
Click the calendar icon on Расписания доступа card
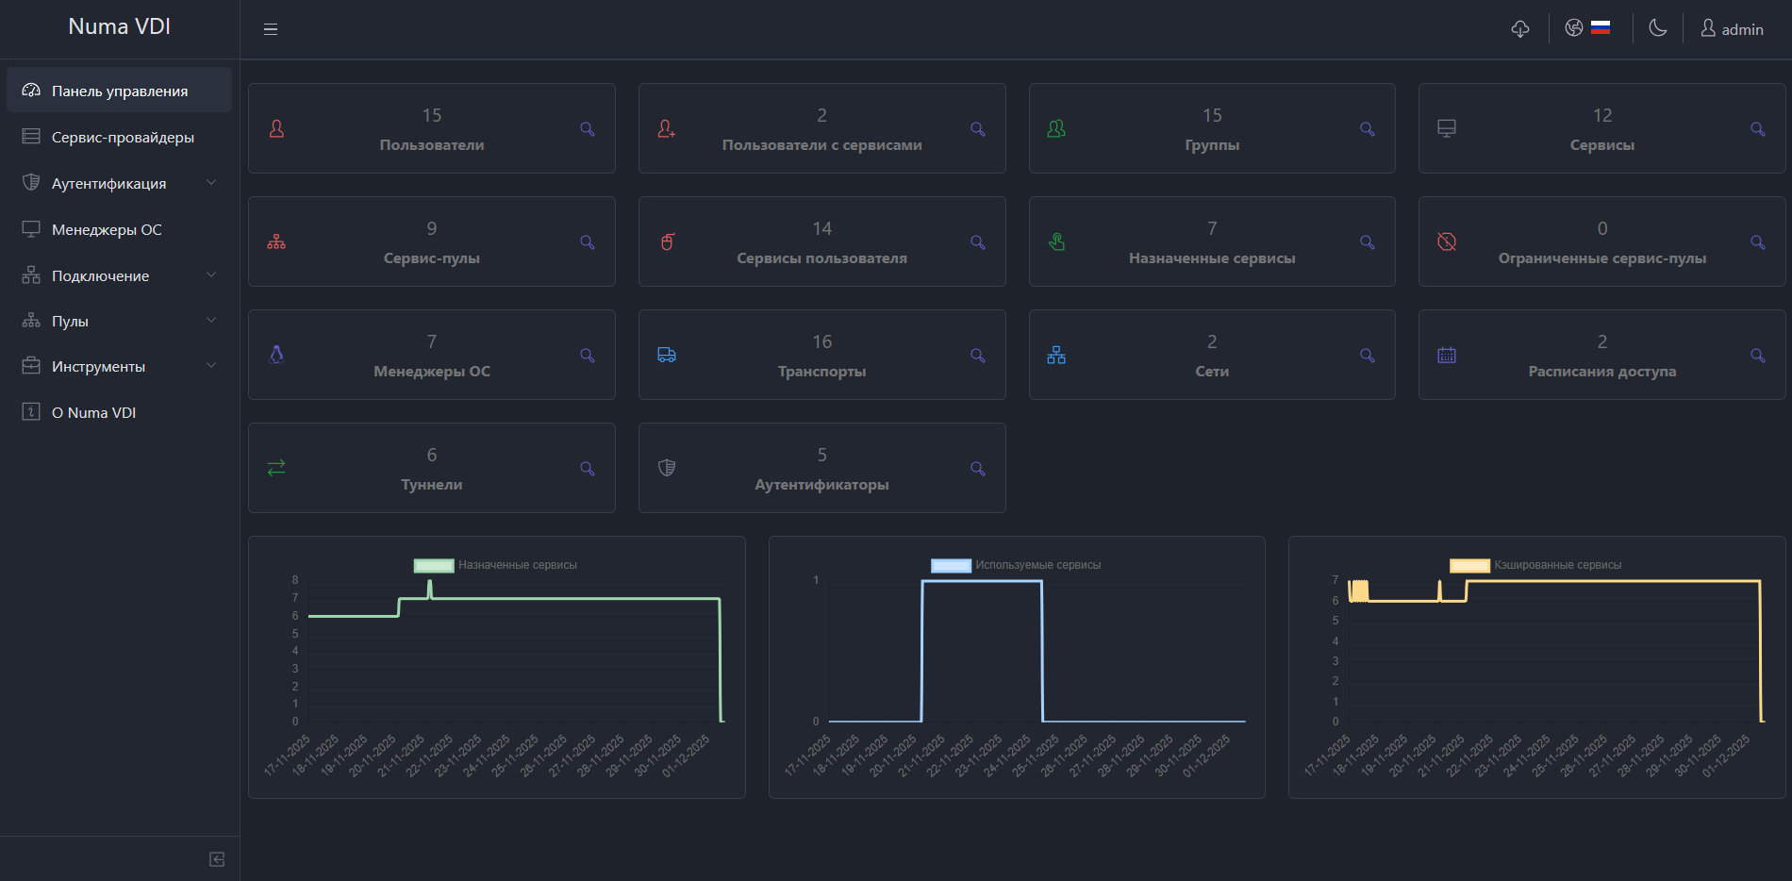(x=1447, y=356)
